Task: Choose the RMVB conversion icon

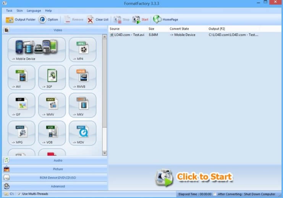Action: tap(82, 77)
